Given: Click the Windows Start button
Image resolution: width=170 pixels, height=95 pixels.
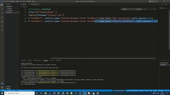Looking at the screenshot, I should pos(2,93).
